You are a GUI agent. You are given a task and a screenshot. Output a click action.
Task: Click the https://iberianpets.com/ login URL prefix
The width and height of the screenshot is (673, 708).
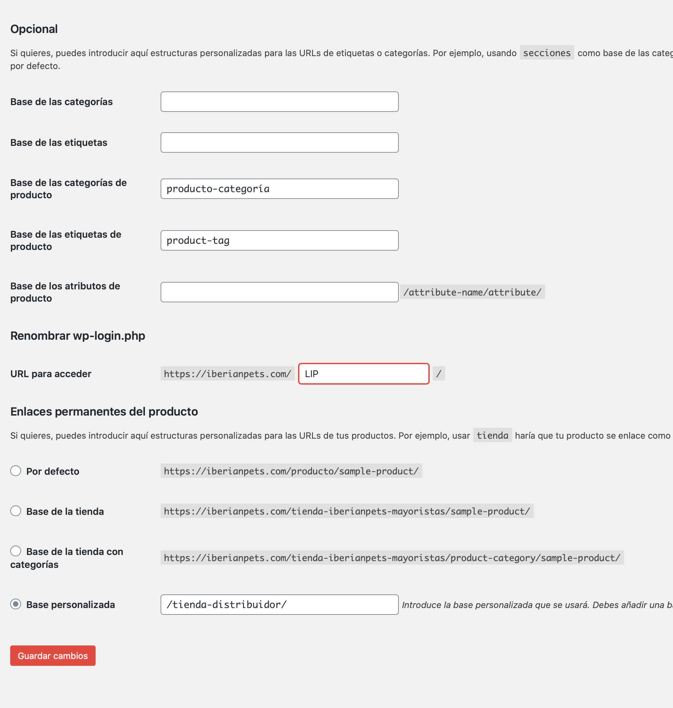coord(227,374)
